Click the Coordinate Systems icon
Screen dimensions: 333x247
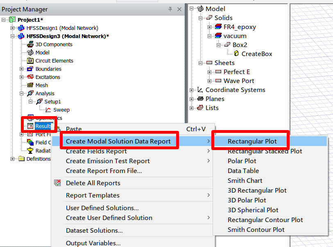tap(200, 90)
